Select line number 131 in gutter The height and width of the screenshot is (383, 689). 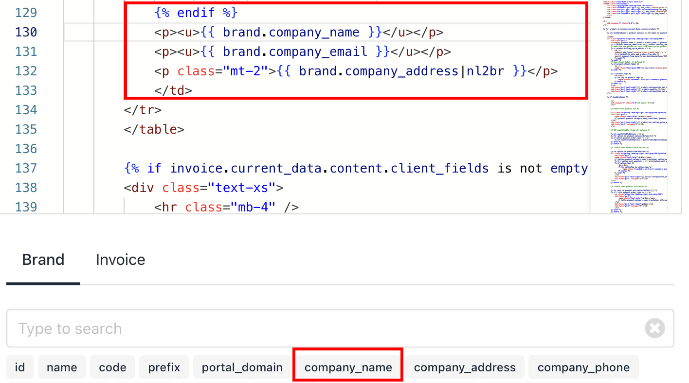(x=26, y=52)
